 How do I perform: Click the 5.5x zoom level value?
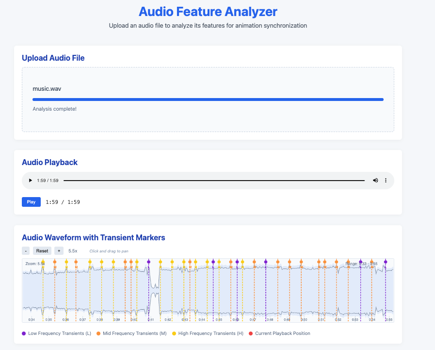(x=73, y=251)
